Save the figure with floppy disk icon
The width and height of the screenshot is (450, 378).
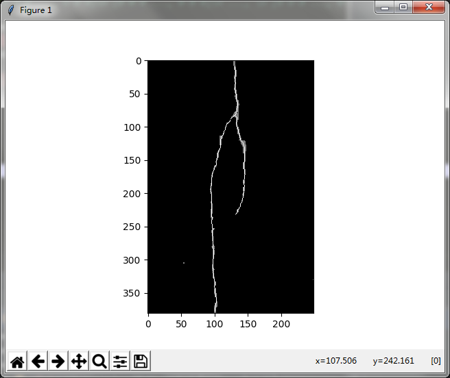point(141,361)
